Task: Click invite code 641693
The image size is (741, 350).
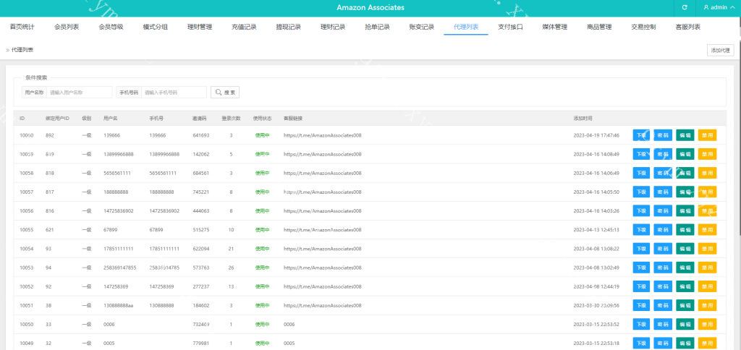Action: pos(201,135)
